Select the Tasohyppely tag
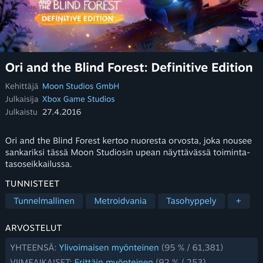 tap(191, 201)
